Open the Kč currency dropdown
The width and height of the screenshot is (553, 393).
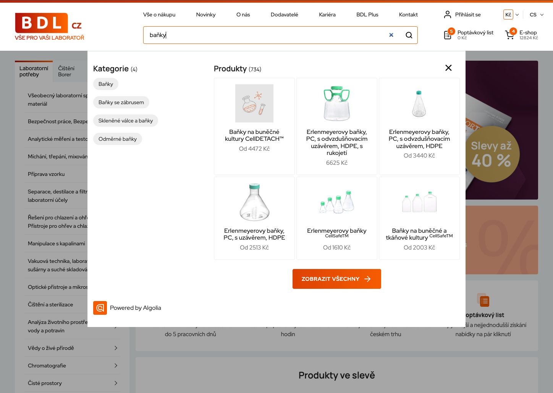click(511, 14)
